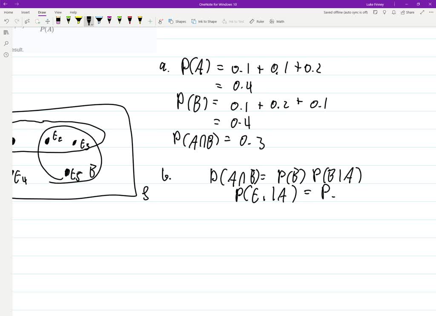This screenshot has height=316, width=436.
Task: Open the More options ellipsis menu
Action: [x=432, y=12]
